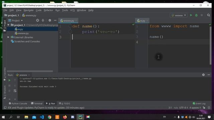Close the wwww.py editor tab
Image resolution: width=214 pixels, height=120 pixels.
tap(76, 21)
